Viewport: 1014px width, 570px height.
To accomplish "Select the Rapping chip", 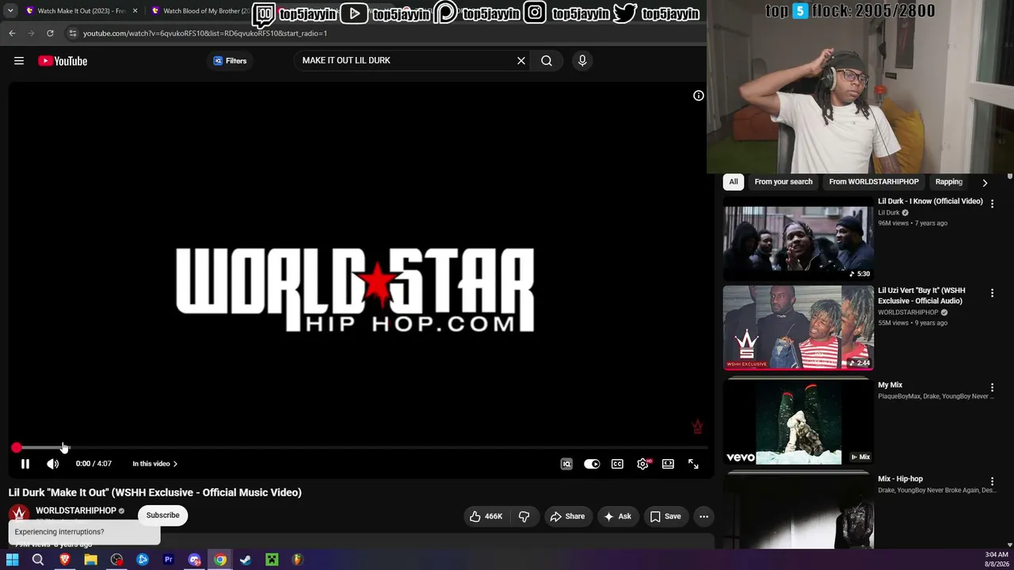I will pyautogui.click(x=949, y=182).
